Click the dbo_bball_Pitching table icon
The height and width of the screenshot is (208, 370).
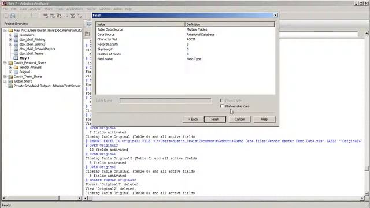(x=16, y=40)
